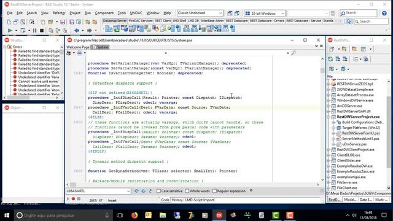Navigate forward with the gray right arrow
Image resolution: width=393 pixels, height=221 pixels.
click(89, 30)
